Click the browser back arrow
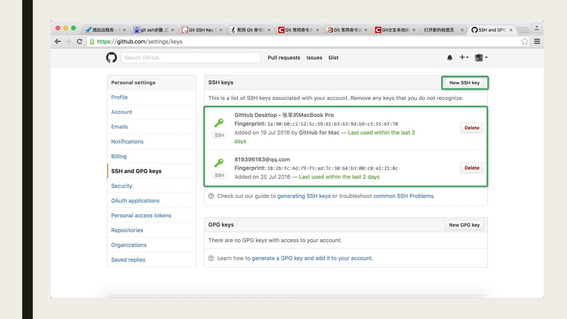Screen dimensions: 567x319 58,41
